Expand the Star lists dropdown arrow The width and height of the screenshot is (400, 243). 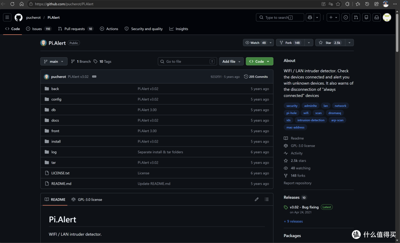(x=349, y=43)
